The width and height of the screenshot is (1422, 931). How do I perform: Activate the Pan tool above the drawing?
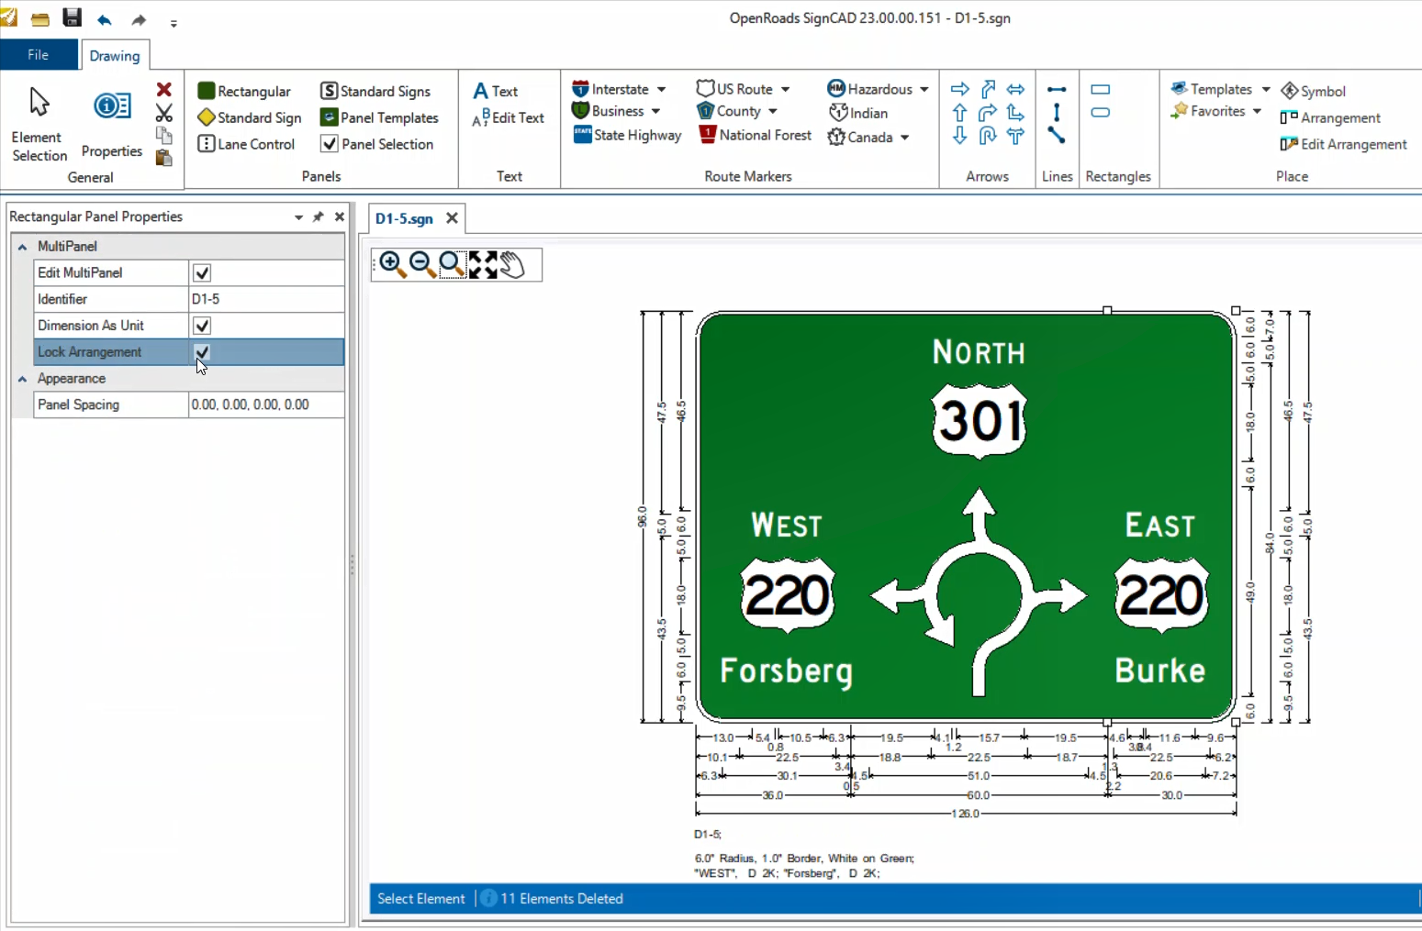click(513, 265)
